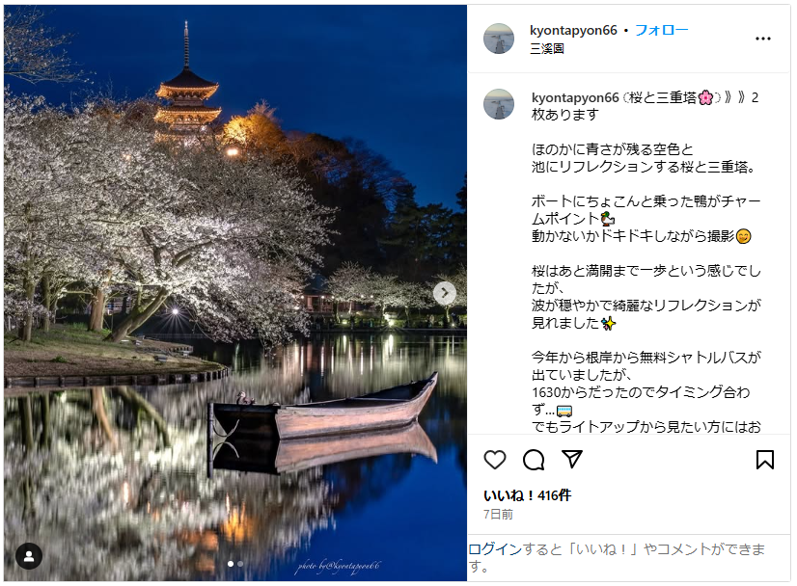Open comments via speech bubble icon
This screenshot has width=797, height=586.
[534, 460]
